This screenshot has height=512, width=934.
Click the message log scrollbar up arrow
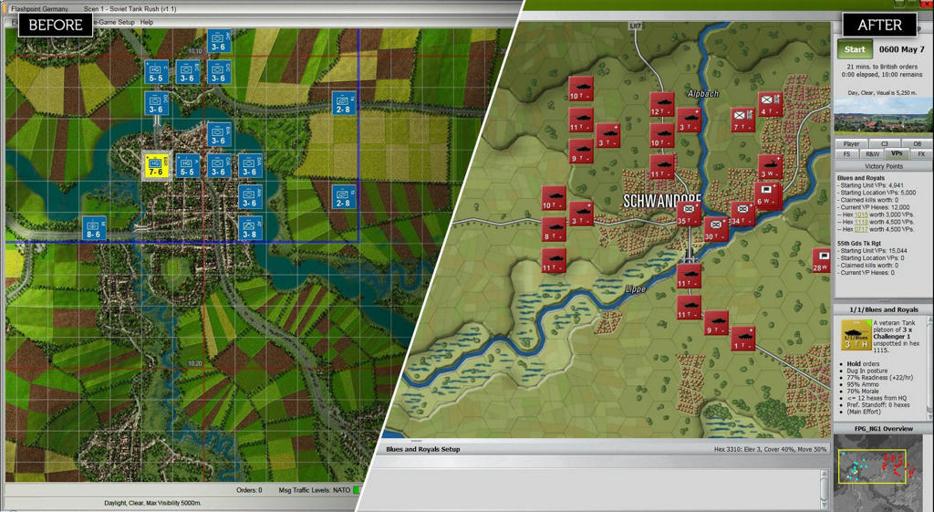[825, 474]
